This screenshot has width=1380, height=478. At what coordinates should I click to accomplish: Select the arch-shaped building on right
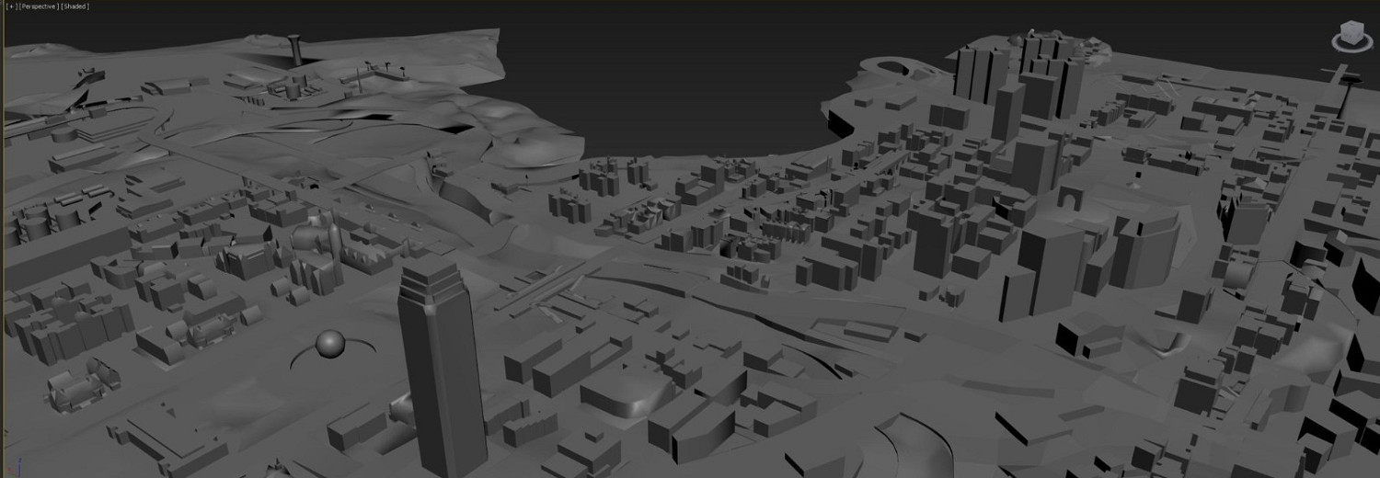[x=1070, y=196]
